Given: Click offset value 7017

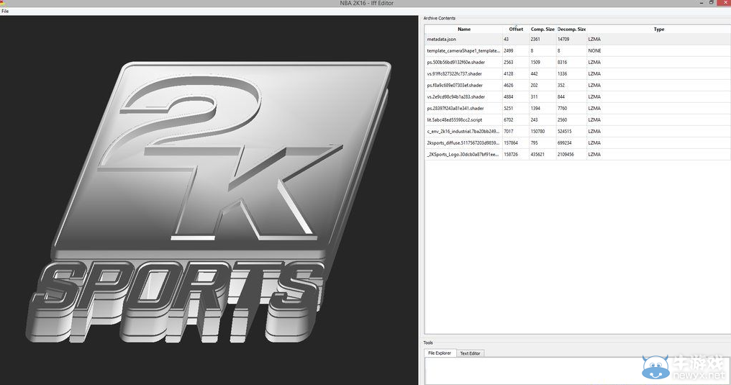Looking at the screenshot, I should pos(509,132).
